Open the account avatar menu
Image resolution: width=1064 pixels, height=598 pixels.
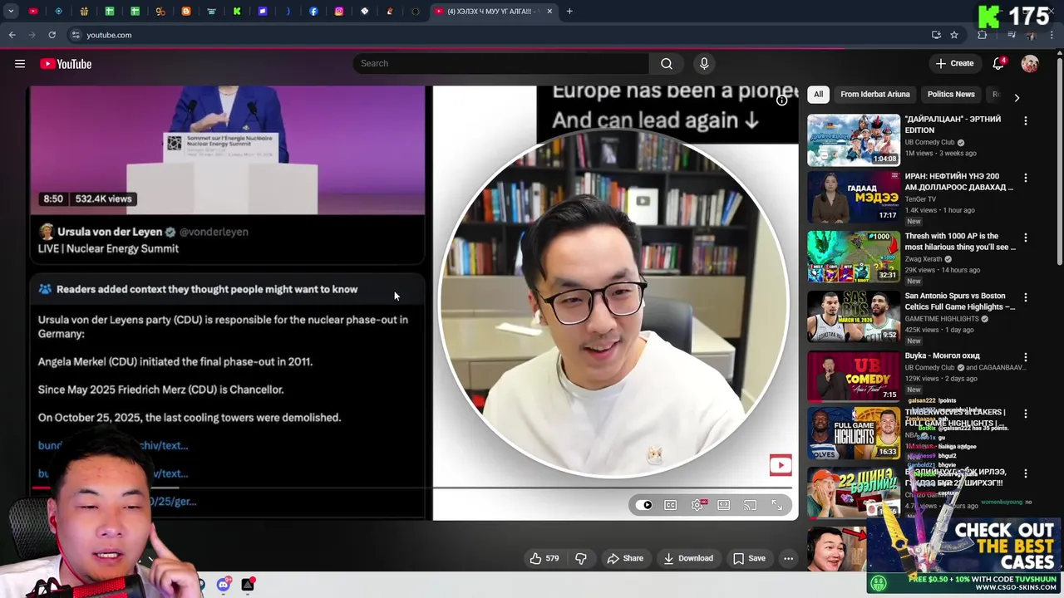tap(1030, 64)
